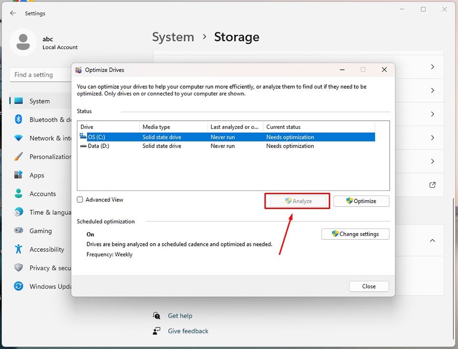Viewport: 458px width, 349px height.
Task: Click the Time & language clock icon
Action: tap(19, 212)
